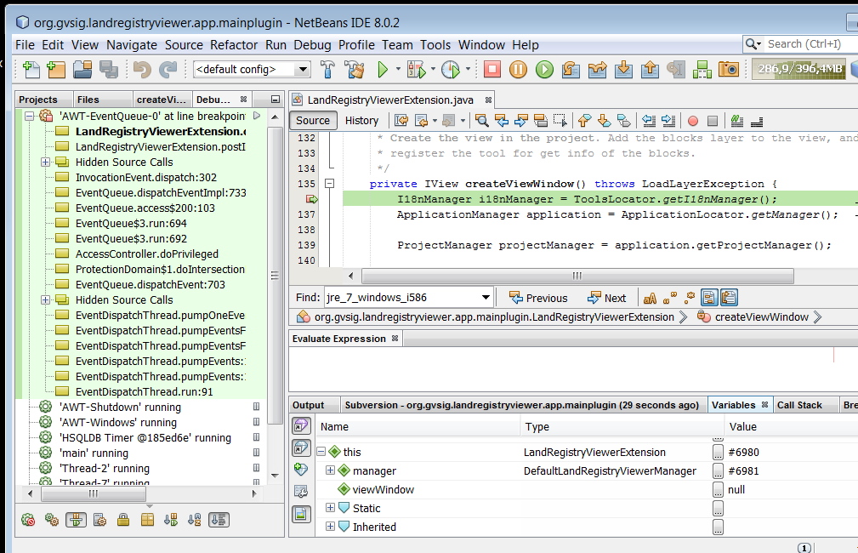Toggle suspend for the 'main' thread

pyautogui.click(x=256, y=453)
